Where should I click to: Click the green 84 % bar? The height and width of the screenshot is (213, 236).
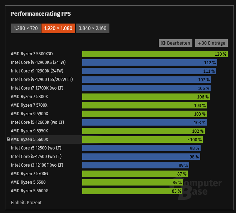coord(133,182)
